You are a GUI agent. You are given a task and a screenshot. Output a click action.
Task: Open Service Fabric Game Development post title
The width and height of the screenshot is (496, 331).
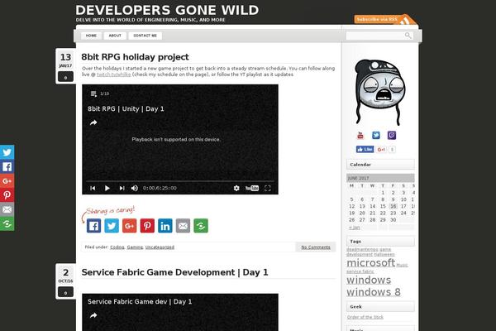pos(174,272)
